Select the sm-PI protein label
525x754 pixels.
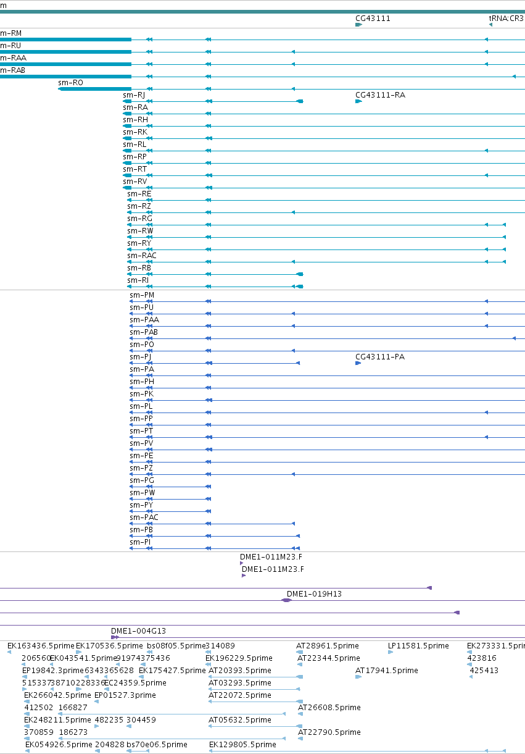[140, 542]
